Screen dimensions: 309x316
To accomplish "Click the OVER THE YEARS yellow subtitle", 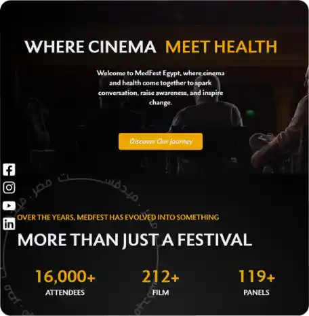I will click(x=118, y=217).
